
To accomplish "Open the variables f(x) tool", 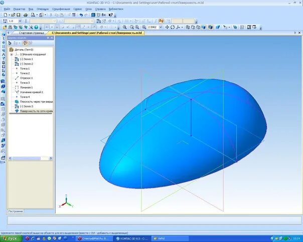I will coord(104,15).
